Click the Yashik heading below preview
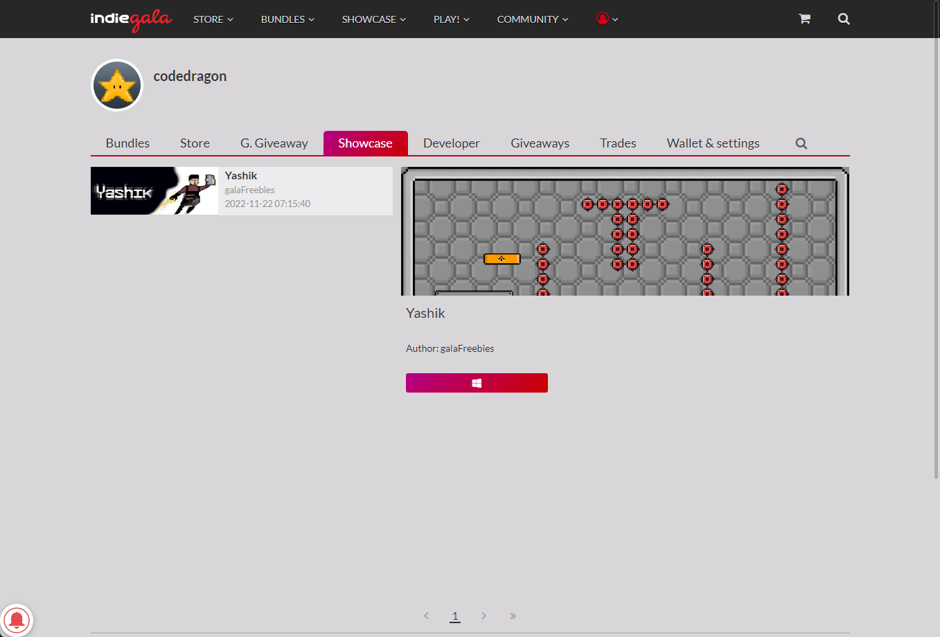 (x=425, y=313)
